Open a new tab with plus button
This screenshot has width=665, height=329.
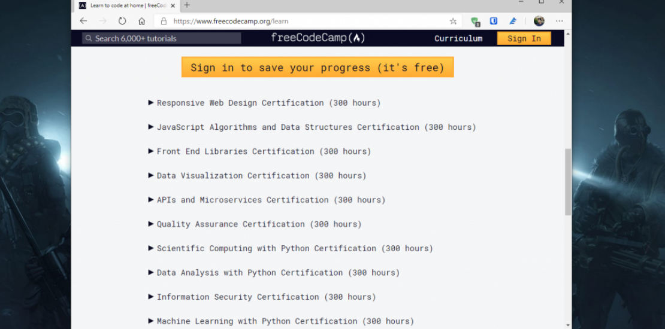point(187,5)
